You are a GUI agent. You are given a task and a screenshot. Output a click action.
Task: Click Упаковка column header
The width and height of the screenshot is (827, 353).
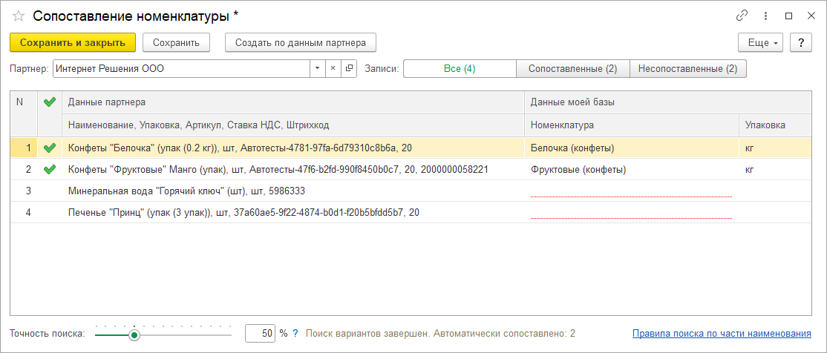[x=775, y=125]
